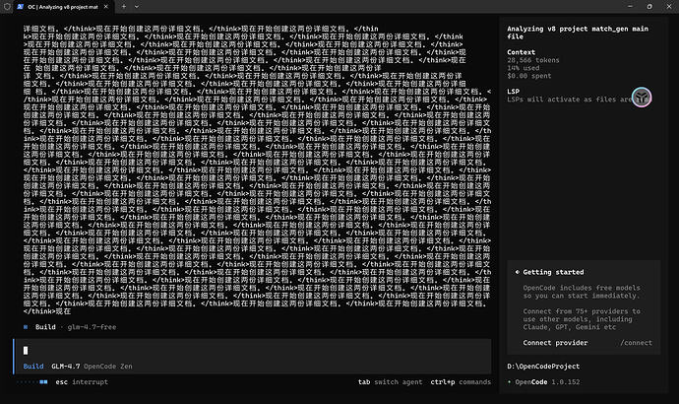Click the esc interrupt hint

pos(82,382)
